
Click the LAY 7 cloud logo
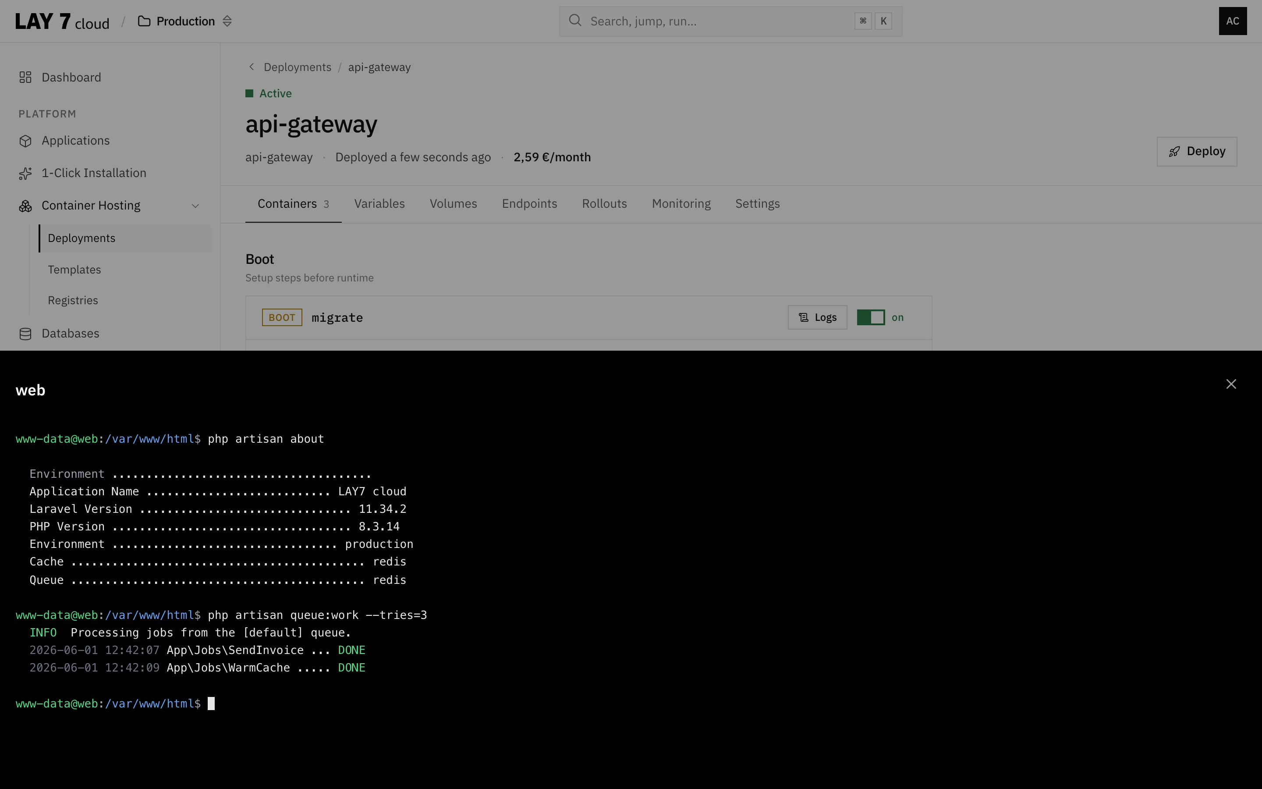(62, 21)
